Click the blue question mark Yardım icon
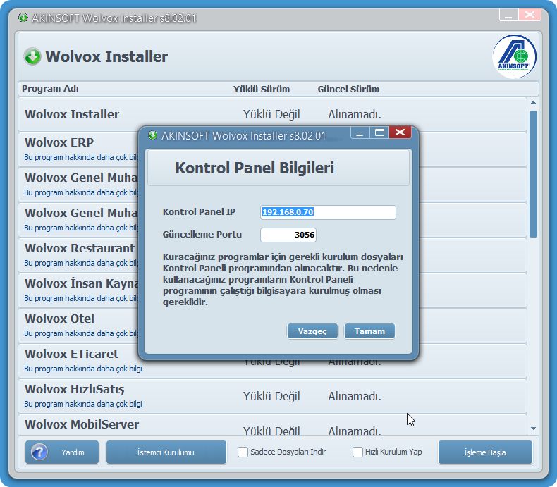 pos(39,452)
